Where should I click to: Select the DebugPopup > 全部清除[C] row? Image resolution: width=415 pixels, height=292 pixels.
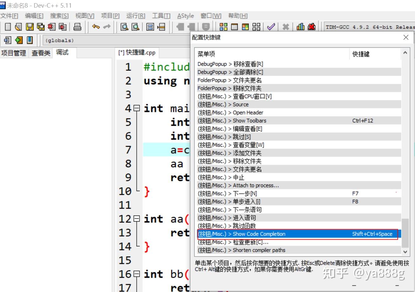(x=299, y=72)
